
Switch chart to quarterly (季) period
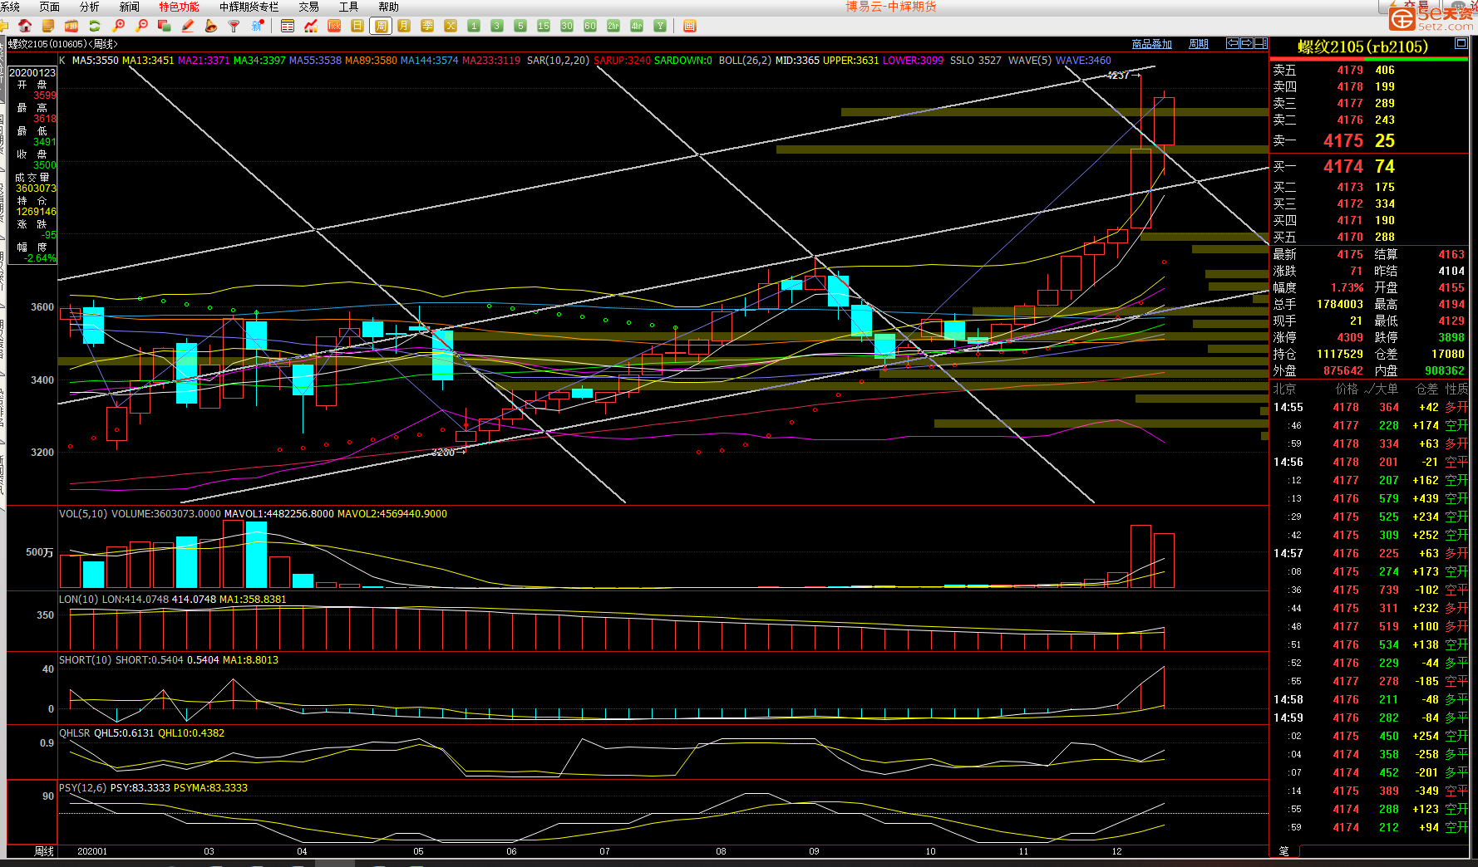pyautogui.click(x=427, y=26)
